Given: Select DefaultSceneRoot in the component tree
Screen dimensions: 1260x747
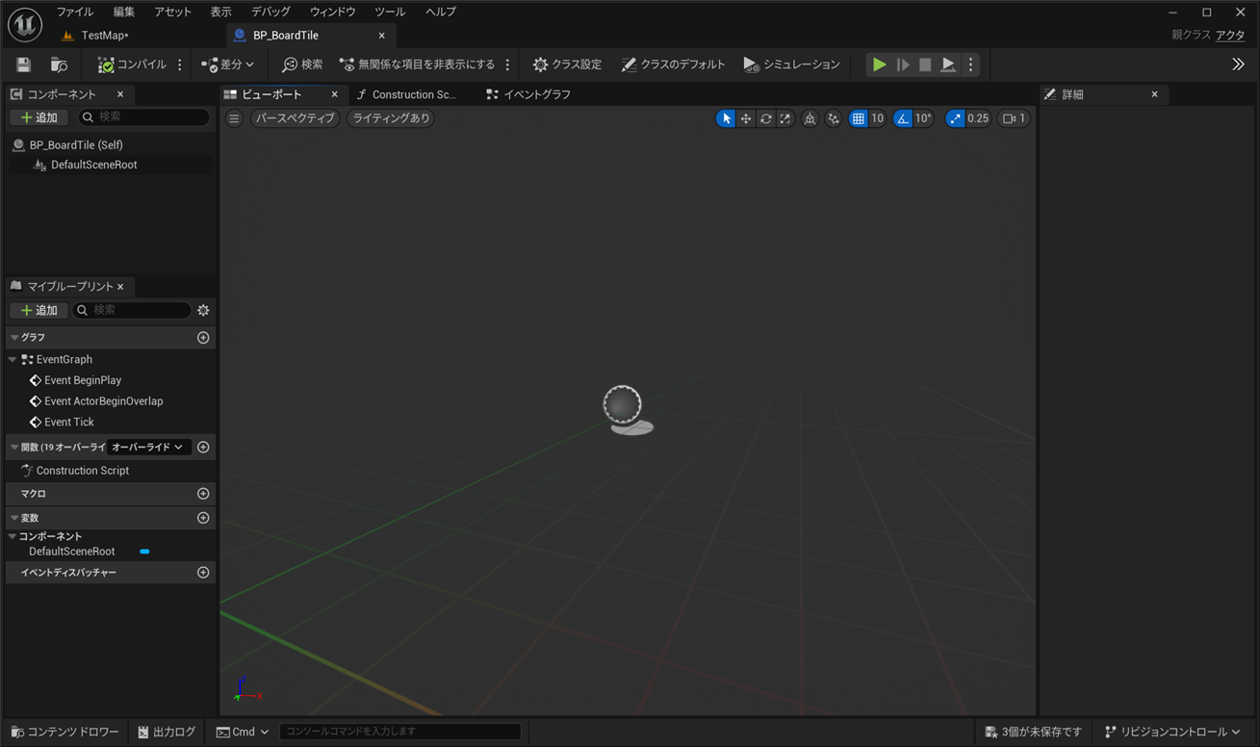Looking at the screenshot, I should [x=93, y=165].
